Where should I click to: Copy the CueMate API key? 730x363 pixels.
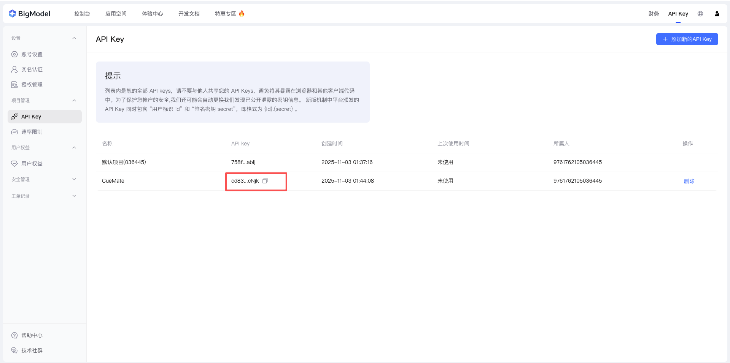[265, 181]
